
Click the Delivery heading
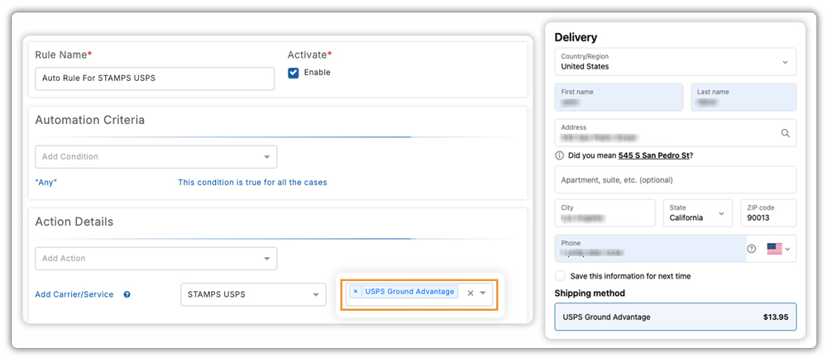(576, 37)
